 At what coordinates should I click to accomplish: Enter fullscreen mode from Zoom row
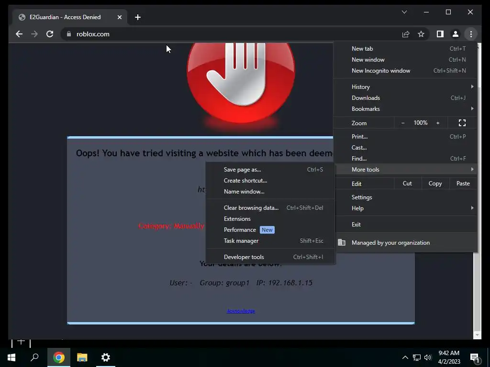462,123
